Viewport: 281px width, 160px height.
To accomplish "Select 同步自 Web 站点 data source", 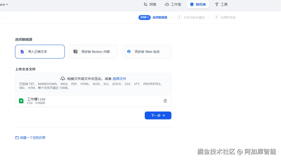I will [x=147, y=52].
